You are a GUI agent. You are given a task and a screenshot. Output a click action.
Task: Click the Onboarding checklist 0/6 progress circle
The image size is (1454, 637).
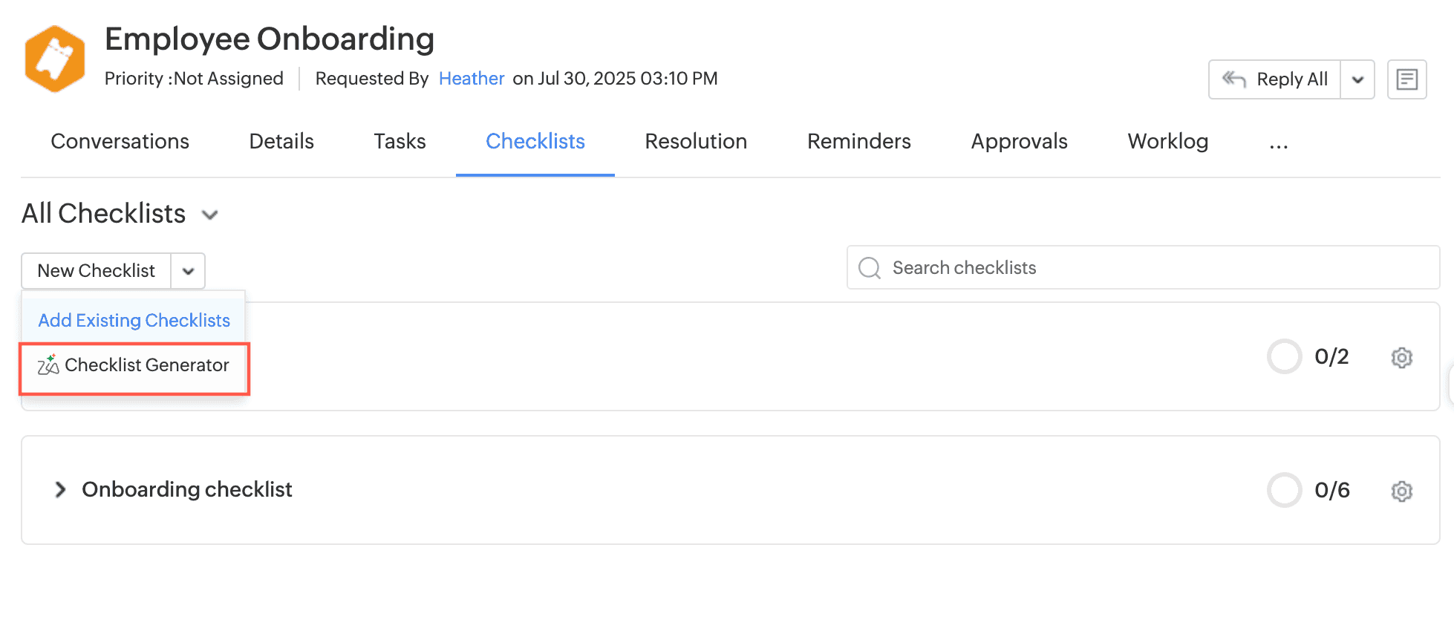pyautogui.click(x=1284, y=490)
